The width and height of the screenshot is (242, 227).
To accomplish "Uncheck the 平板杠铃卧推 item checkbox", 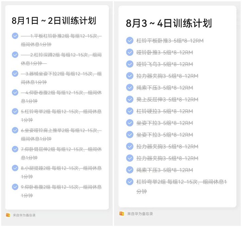I will click(x=15, y=36).
